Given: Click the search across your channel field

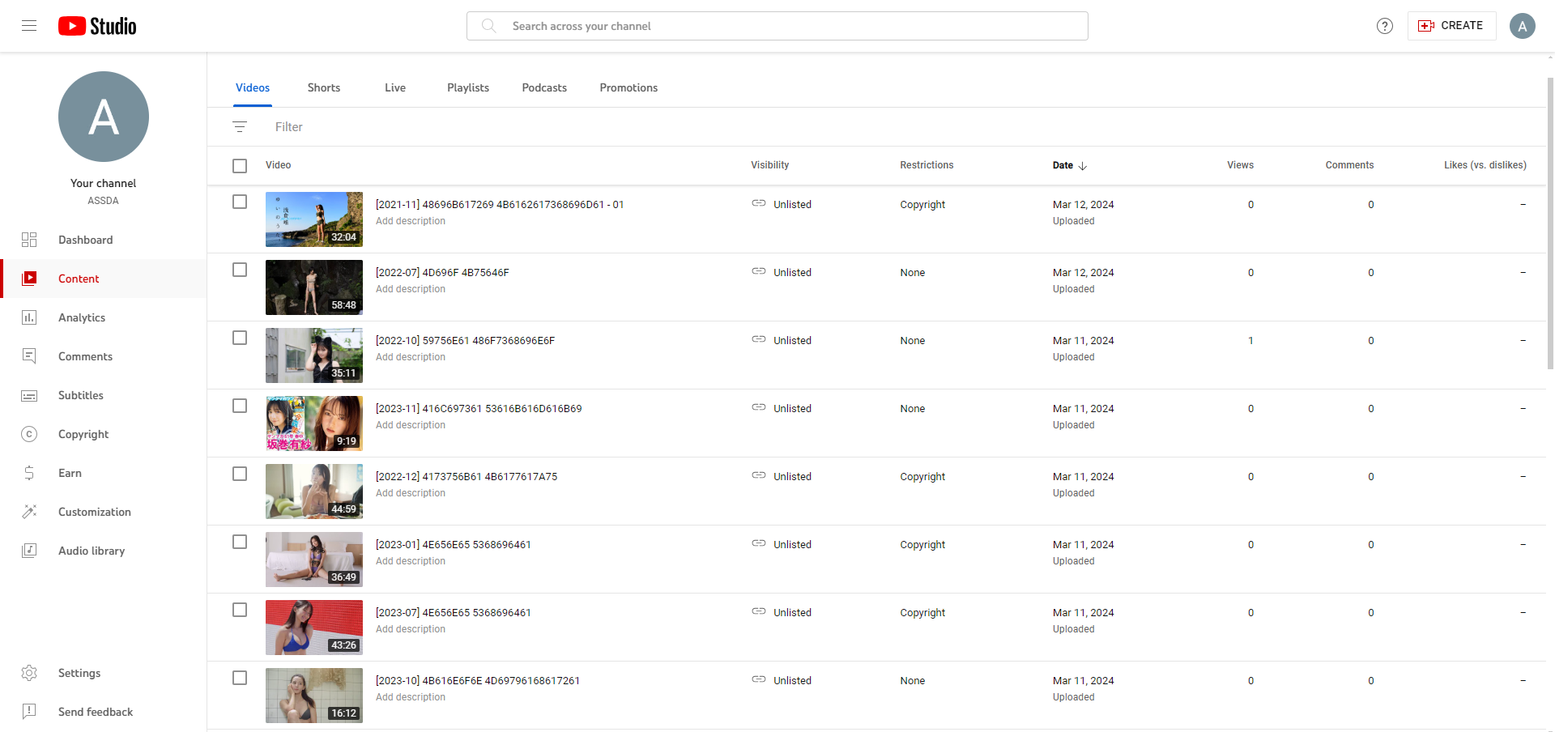Looking at the screenshot, I should pos(777,26).
